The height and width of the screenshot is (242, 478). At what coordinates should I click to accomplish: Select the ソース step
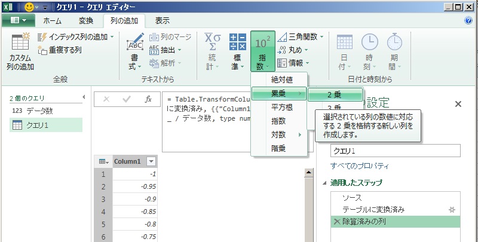[x=396, y=198]
